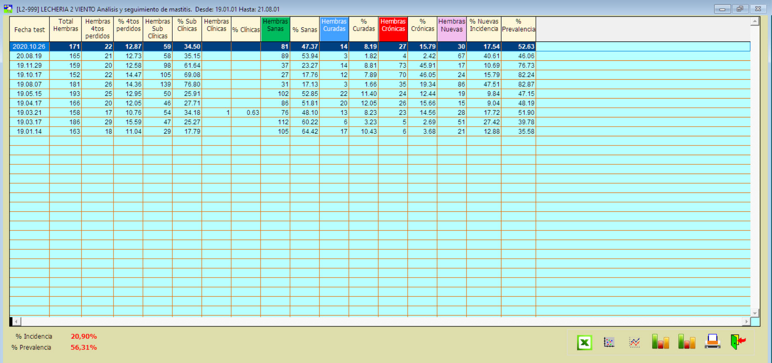Click the cow application icon in title bar

coord(8,9)
